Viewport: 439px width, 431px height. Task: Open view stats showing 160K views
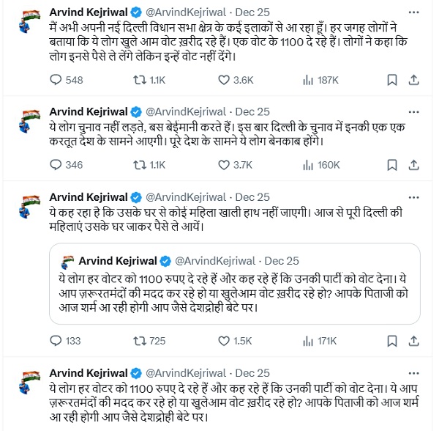pos(307,165)
